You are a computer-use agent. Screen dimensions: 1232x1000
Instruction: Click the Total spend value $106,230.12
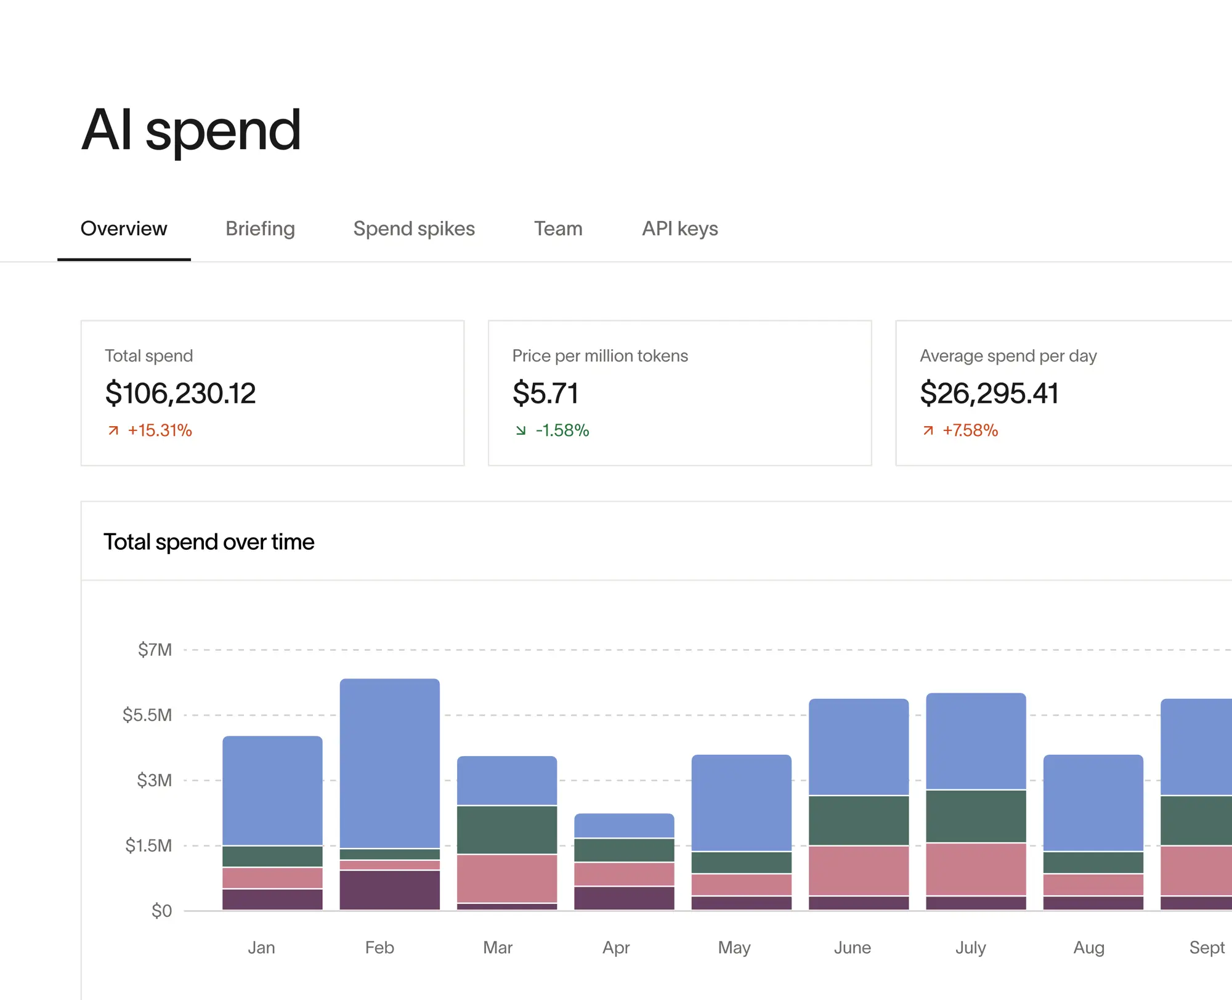point(180,393)
